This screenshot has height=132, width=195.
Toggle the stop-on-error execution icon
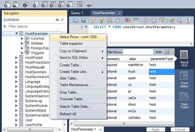[127, 21]
